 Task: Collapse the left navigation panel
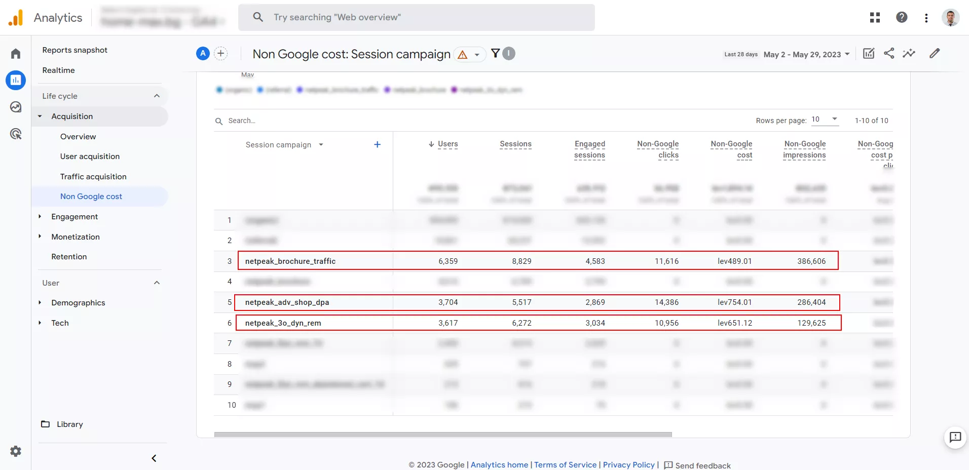point(154,458)
